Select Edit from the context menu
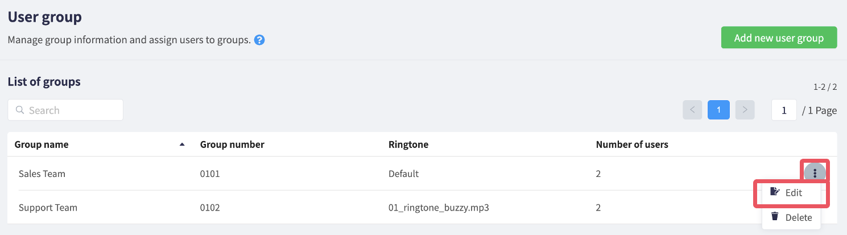 click(791, 192)
